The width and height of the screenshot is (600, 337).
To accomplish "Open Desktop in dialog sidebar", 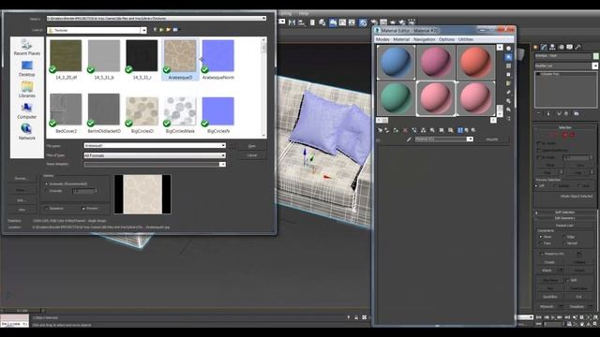I will click(x=27, y=68).
